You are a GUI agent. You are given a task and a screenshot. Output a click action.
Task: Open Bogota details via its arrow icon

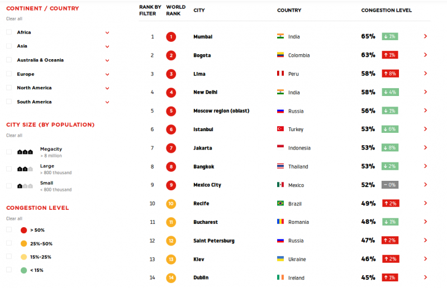tap(425, 55)
